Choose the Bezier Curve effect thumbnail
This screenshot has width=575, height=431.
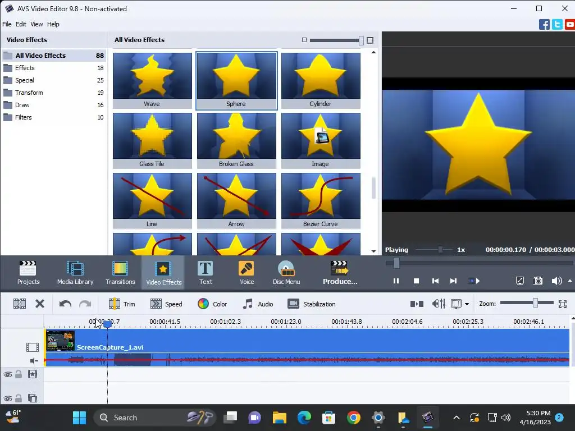[321, 201]
